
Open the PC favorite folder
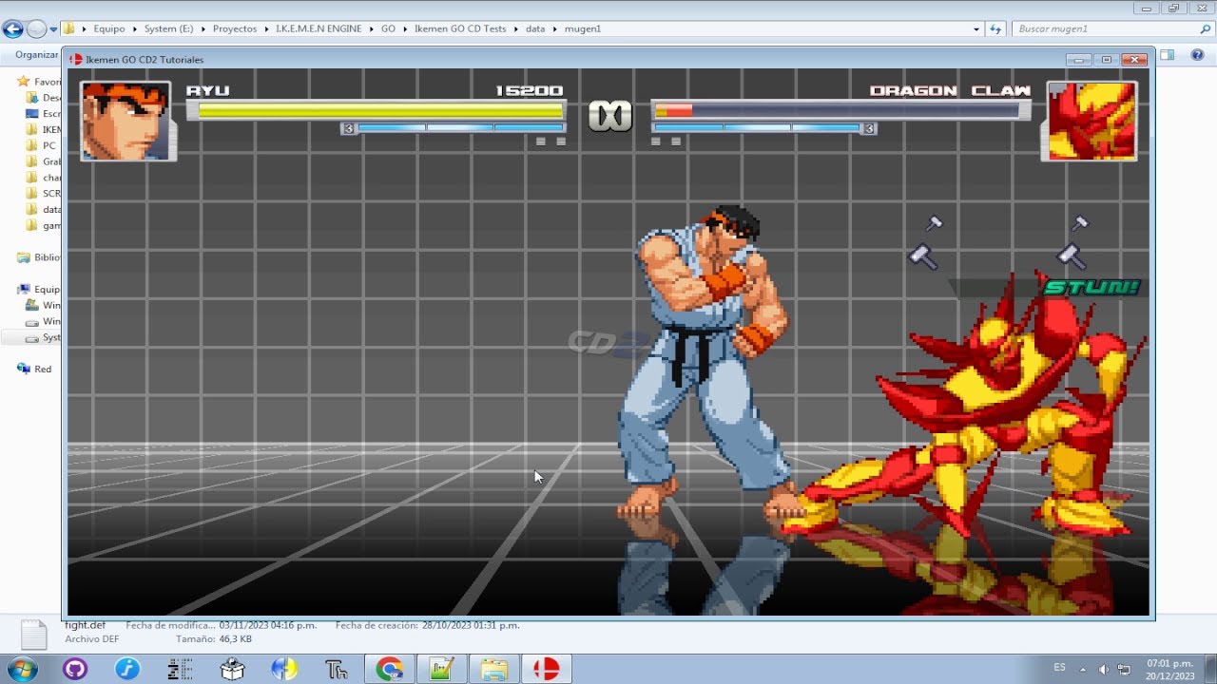click(41, 145)
